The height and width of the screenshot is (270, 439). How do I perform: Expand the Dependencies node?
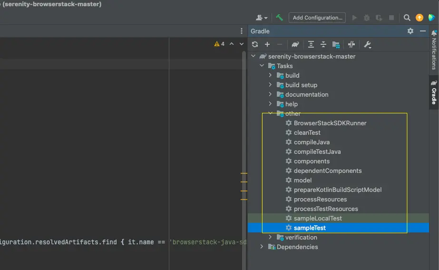click(x=262, y=247)
